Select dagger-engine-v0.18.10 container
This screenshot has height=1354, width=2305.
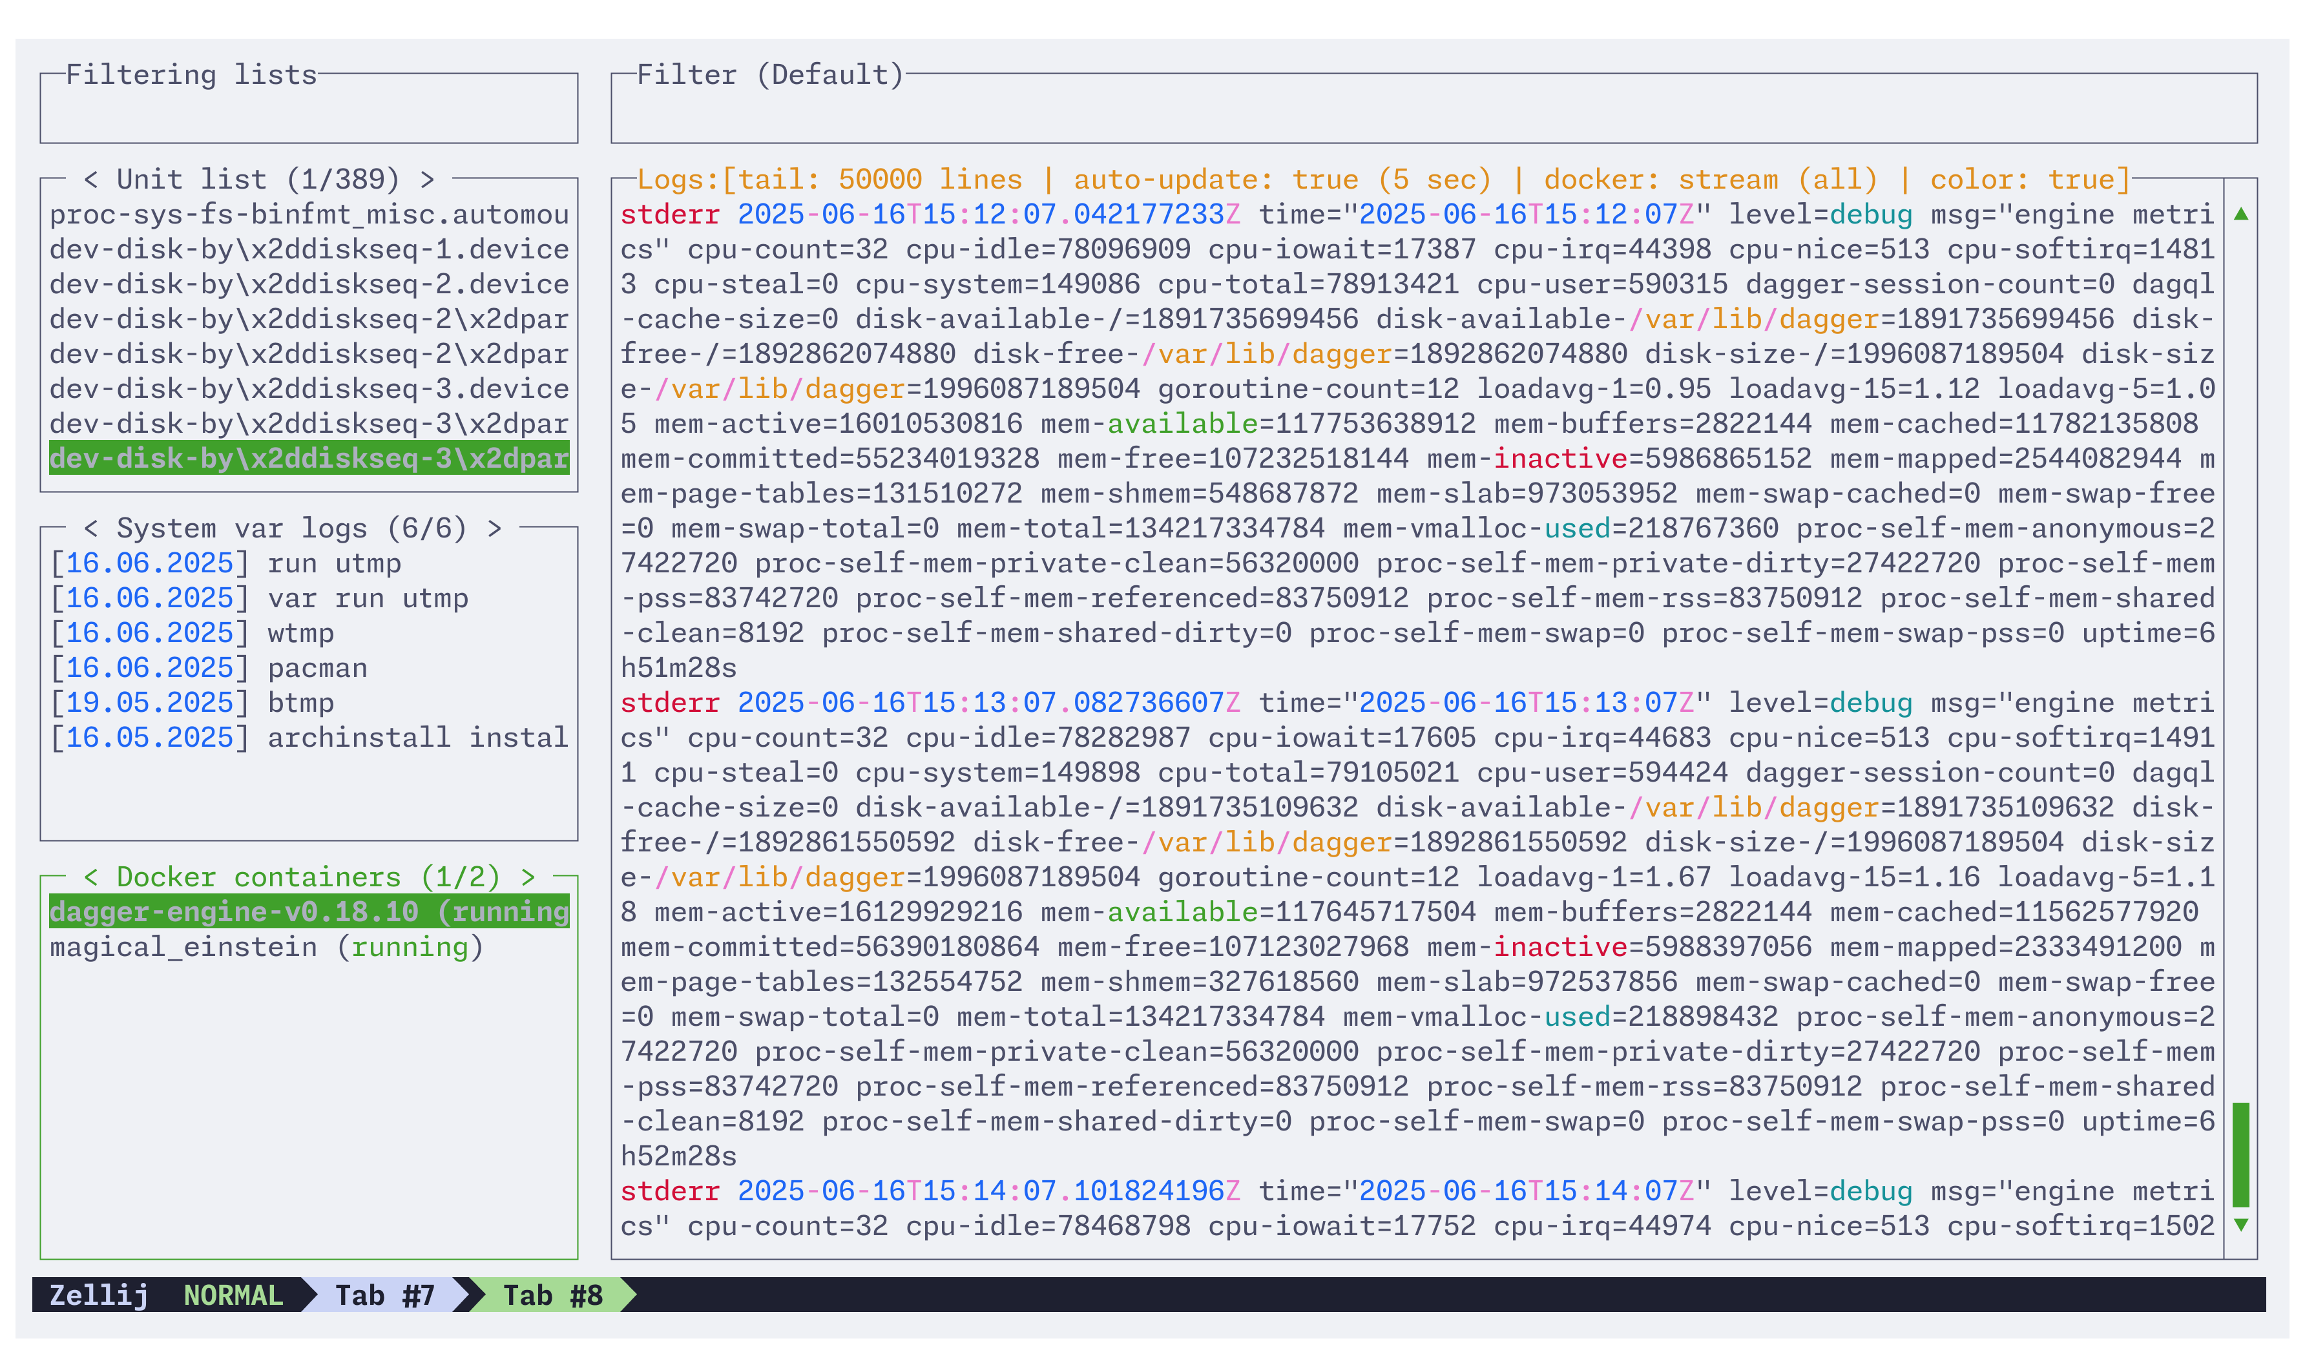[308, 912]
